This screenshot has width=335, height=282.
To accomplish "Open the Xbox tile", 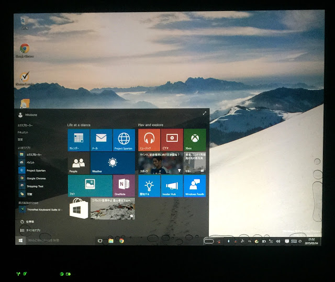I will pyautogui.click(x=195, y=140).
